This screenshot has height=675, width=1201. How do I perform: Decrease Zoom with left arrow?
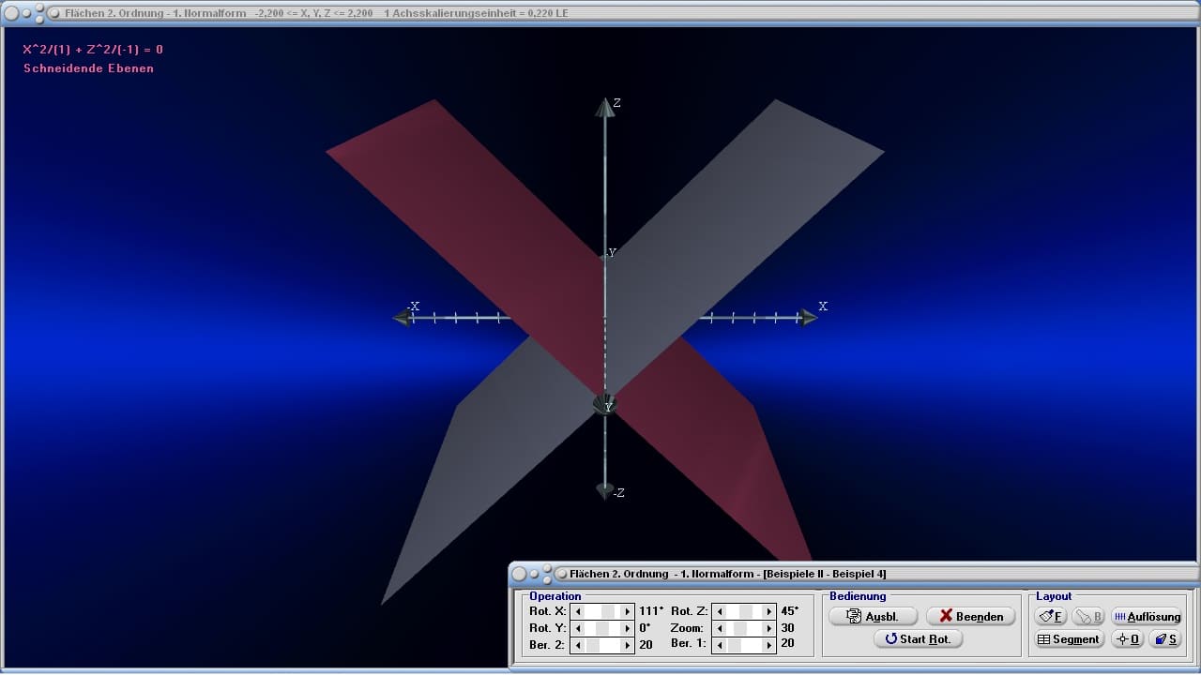pyautogui.click(x=719, y=628)
